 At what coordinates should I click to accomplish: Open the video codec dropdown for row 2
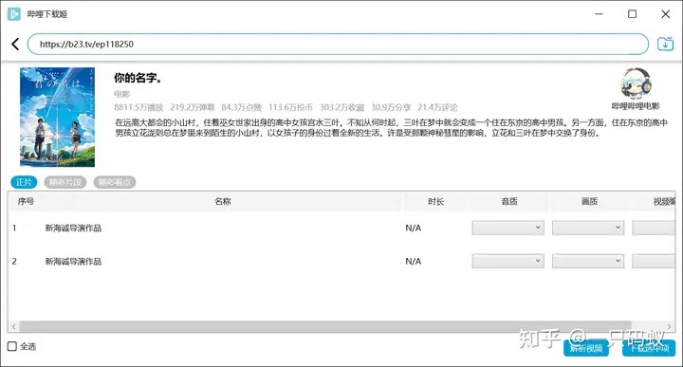point(654,261)
